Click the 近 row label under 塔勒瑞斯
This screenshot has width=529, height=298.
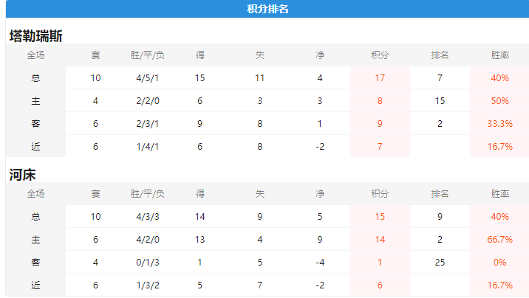point(35,147)
